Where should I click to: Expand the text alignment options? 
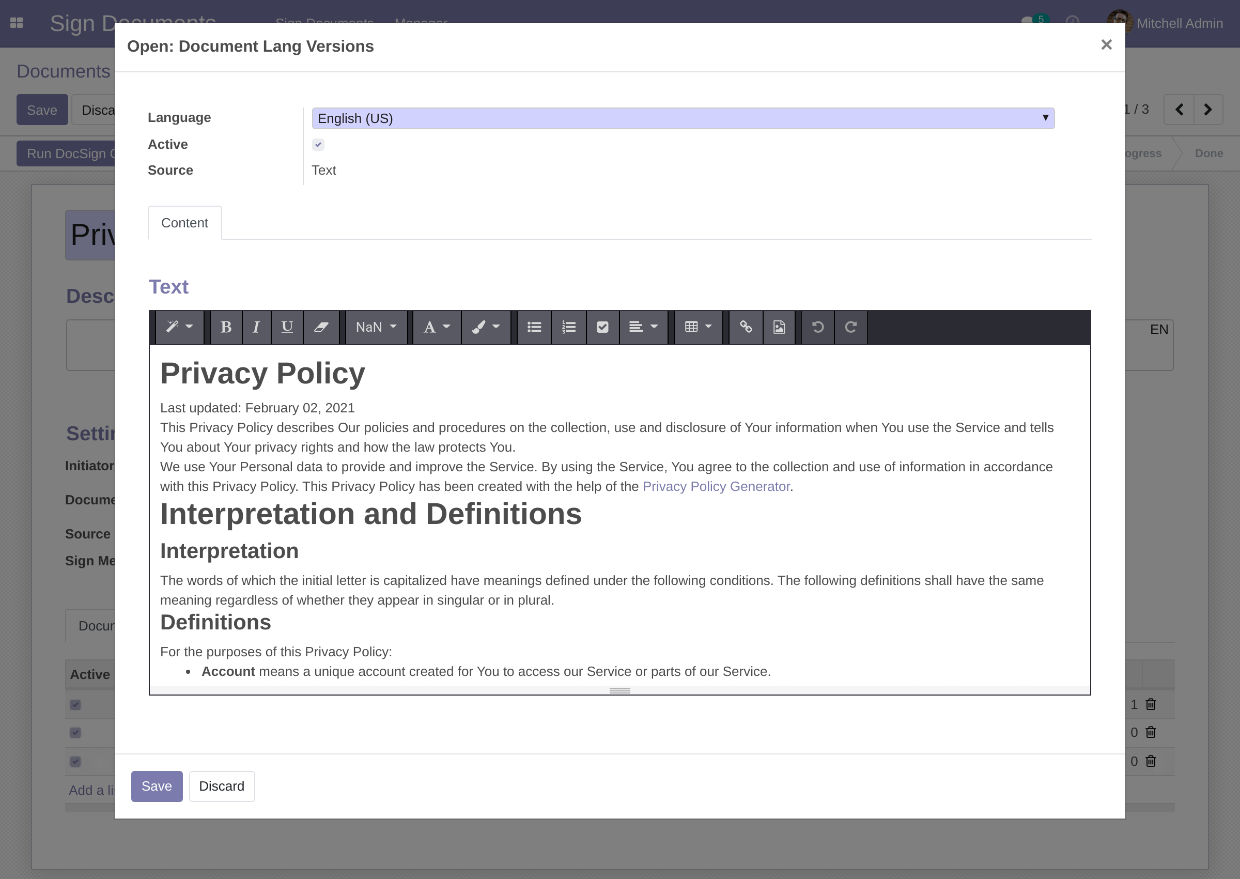643,327
